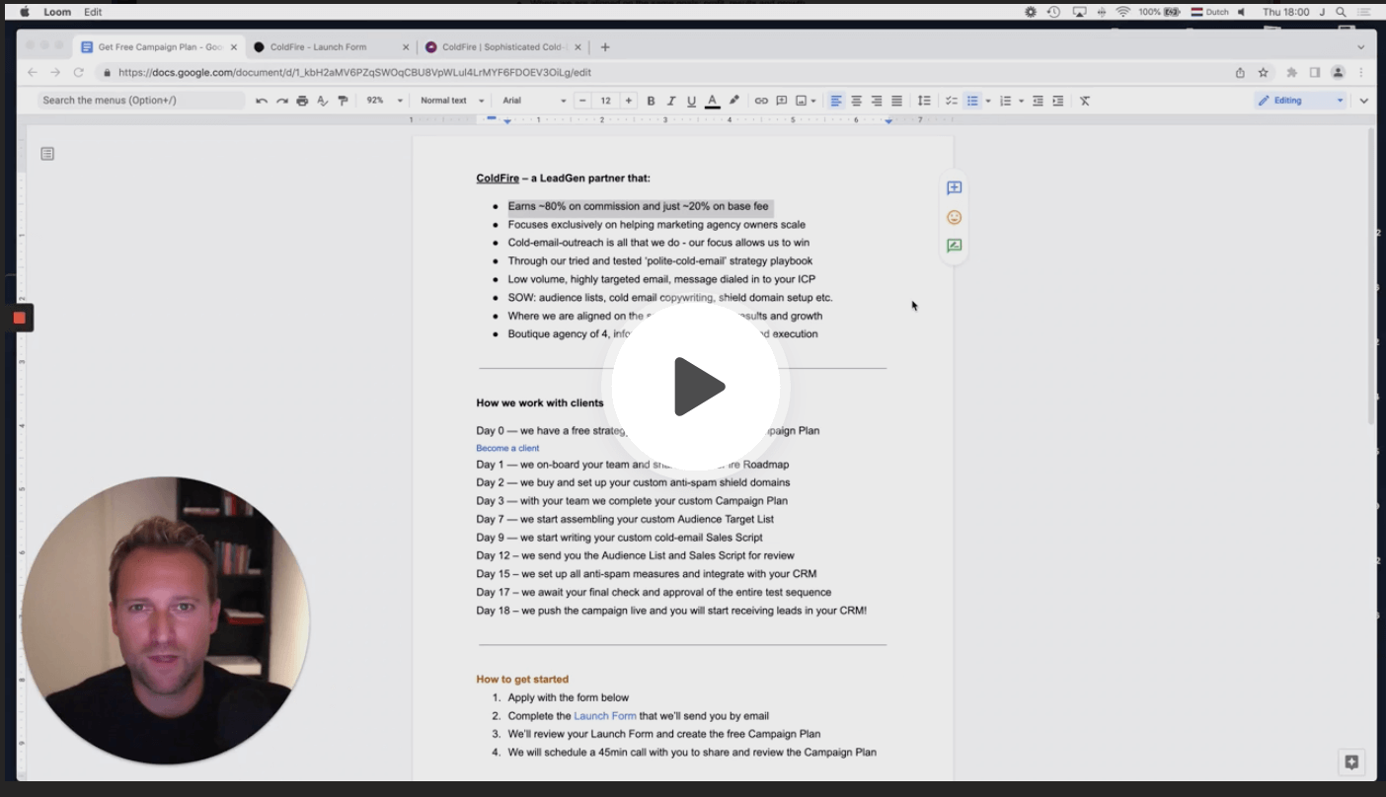The image size is (1386, 797).
Task: Select justify alignment
Action: (x=896, y=101)
